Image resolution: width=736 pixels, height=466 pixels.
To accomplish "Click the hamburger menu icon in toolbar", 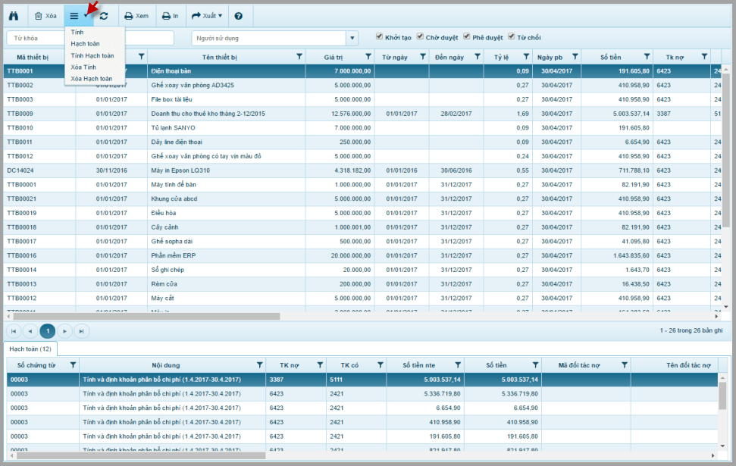I will [74, 16].
